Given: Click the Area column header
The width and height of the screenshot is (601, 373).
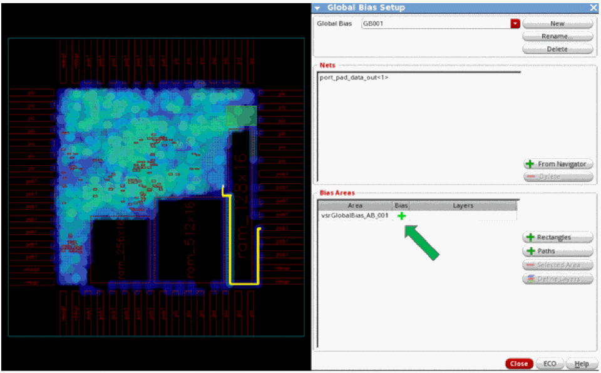Looking at the screenshot, I should pyautogui.click(x=355, y=205).
